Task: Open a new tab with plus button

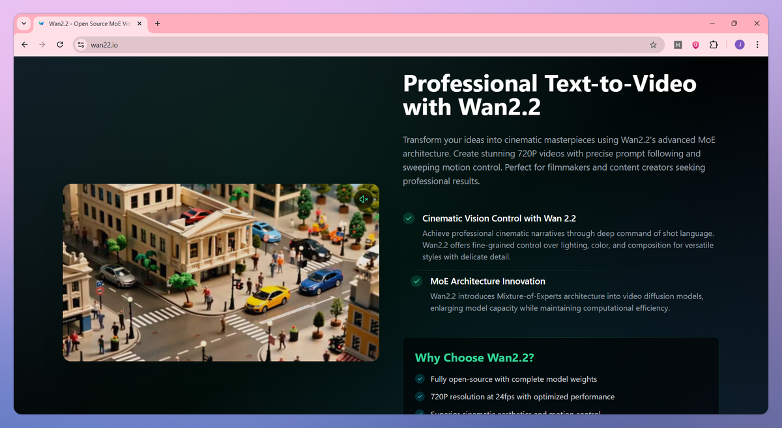Action: pyautogui.click(x=157, y=23)
